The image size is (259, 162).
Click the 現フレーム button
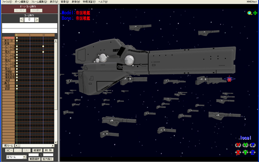pyautogui.click(x=8, y=146)
